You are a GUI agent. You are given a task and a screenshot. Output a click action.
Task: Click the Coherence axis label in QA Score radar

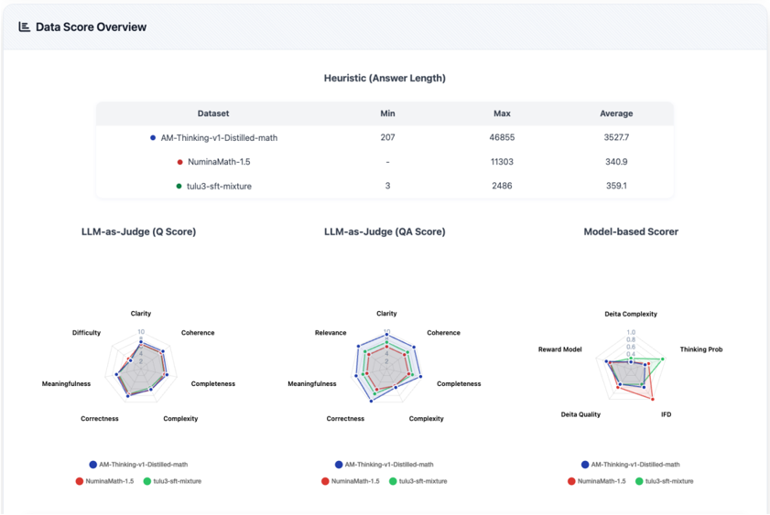click(443, 333)
